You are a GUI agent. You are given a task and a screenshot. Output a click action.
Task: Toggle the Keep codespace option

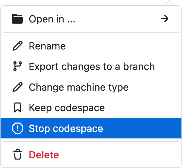click(67, 108)
